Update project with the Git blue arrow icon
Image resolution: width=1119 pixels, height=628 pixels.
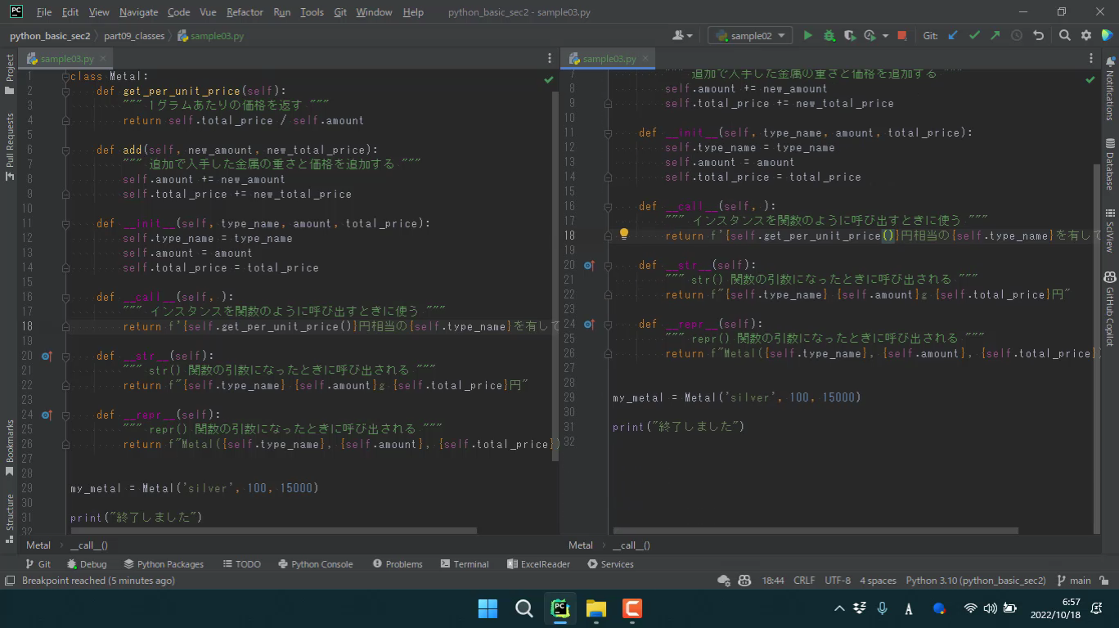pos(953,36)
